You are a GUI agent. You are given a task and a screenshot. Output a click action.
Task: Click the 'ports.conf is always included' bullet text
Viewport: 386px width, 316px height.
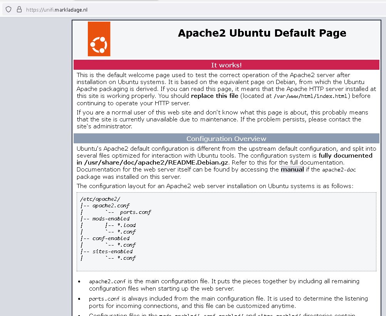coord(228,302)
